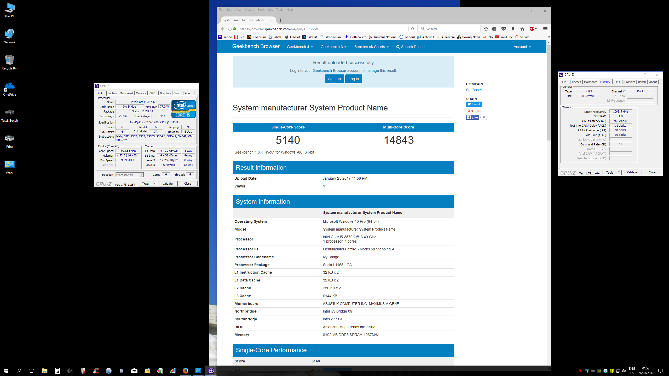The image size is (669, 376).
Task: Open the Firefox Tools menu
Action: 279,10
